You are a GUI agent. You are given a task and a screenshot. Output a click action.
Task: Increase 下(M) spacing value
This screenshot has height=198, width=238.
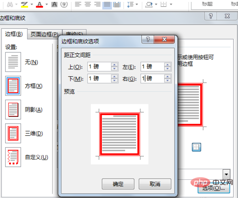pyautogui.click(x=114, y=77)
